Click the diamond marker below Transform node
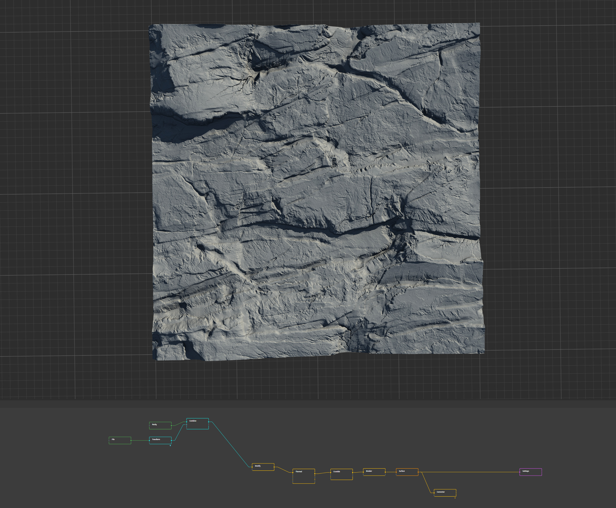 click(170, 446)
